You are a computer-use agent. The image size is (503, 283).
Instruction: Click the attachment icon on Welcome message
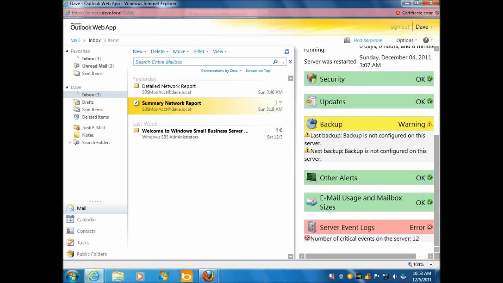pyautogui.click(x=281, y=130)
